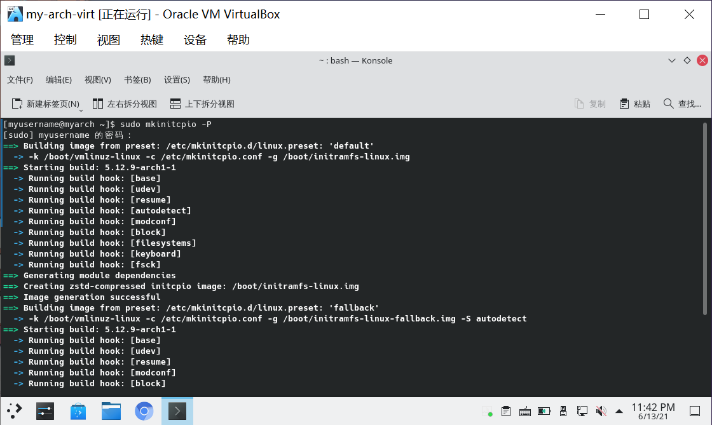Unmute the system volume in the tray
Image resolution: width=712 pixels, height=425 pixels.
600,411
